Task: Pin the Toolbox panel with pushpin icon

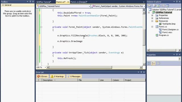Action: click(x=30, y=2)
